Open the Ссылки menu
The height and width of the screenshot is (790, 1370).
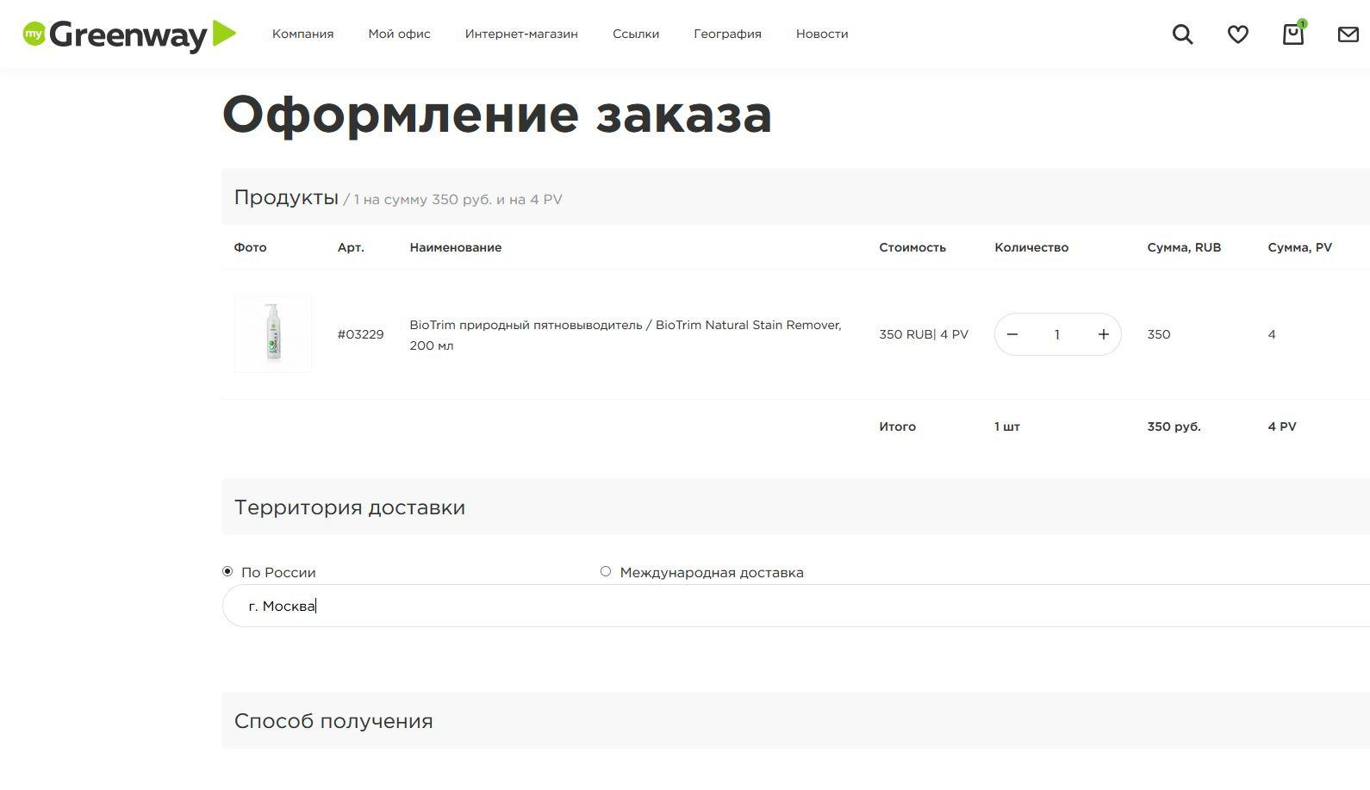pos(636,34)
